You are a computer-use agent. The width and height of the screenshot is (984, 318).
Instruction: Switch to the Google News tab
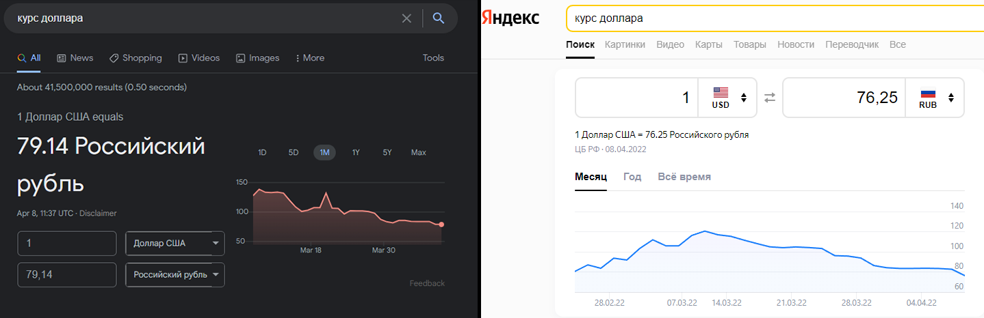tap(75, 58)
